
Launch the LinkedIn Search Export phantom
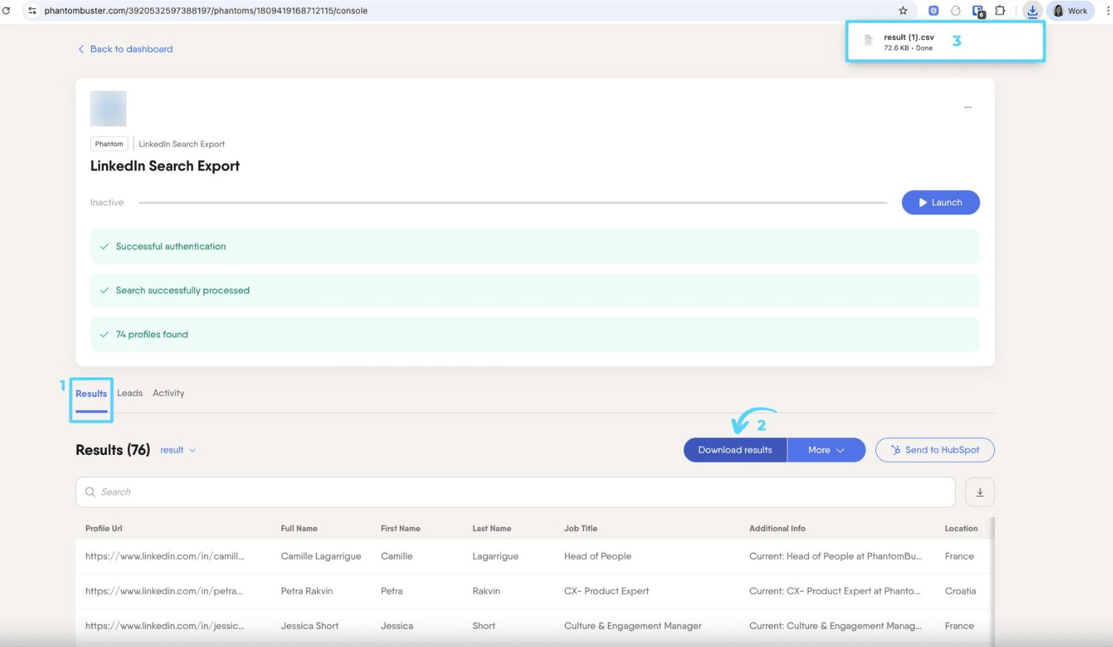(940, 203)
